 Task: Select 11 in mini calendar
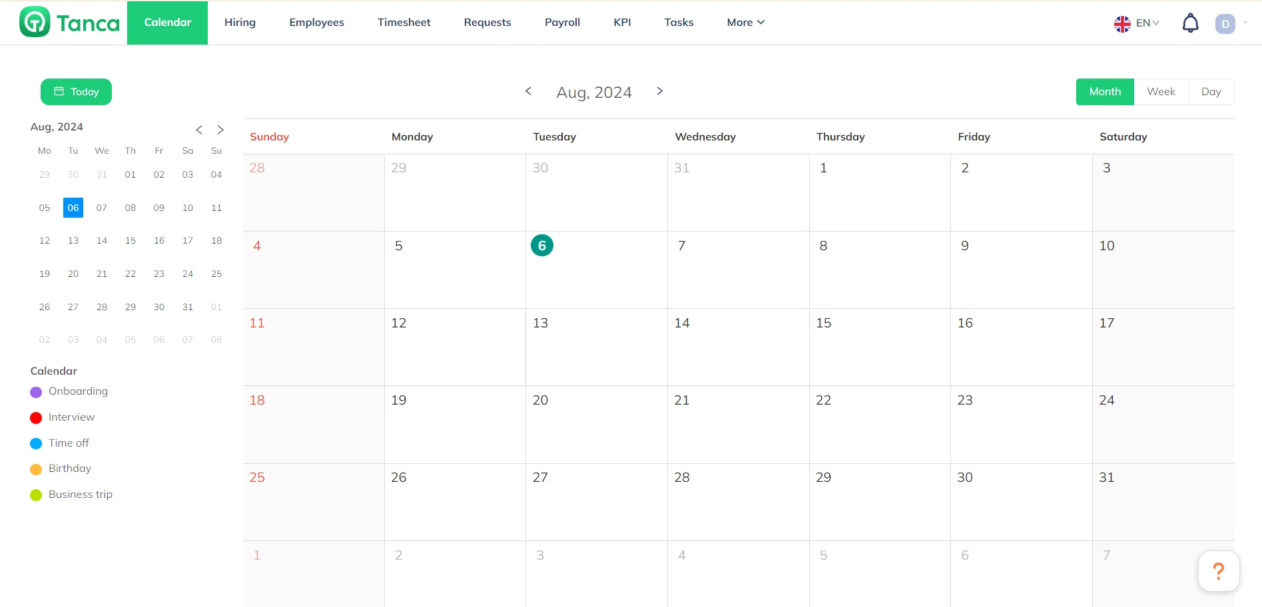point(216,208)
